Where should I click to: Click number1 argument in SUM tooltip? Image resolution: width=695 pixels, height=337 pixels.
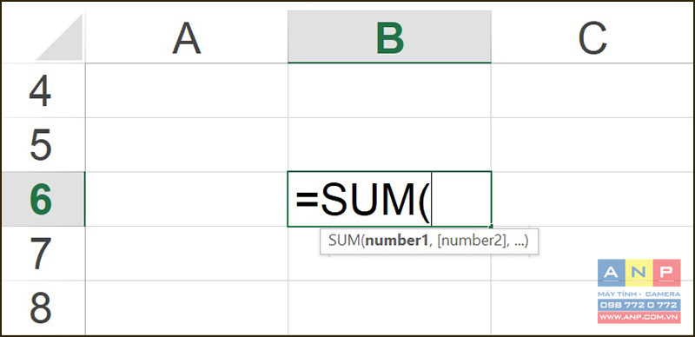click(396, 241)
